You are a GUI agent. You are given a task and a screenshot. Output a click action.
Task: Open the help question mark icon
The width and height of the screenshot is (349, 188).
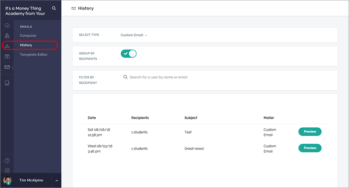pos(7,161)
